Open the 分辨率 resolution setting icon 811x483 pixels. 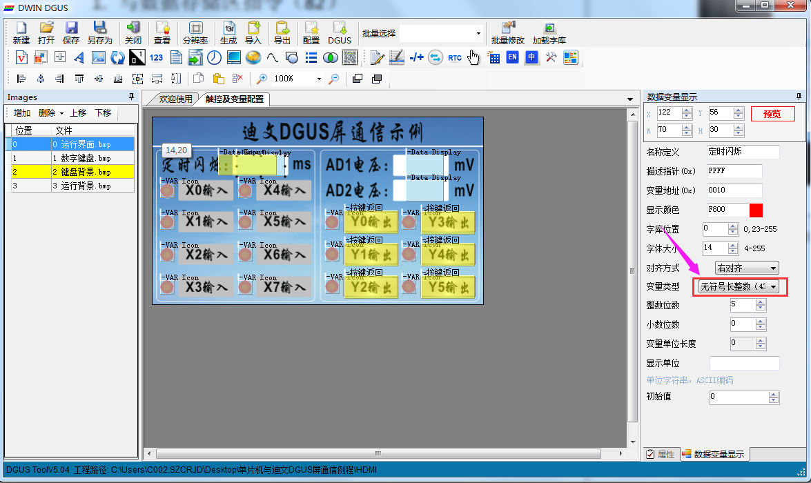[x=195, y=33]
